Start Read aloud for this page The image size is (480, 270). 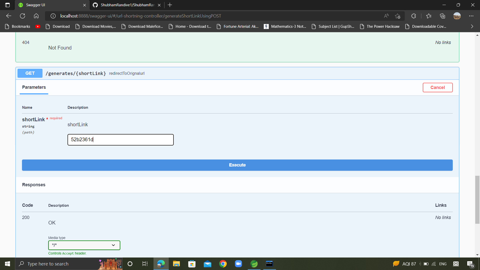click(x=386, y=16)
